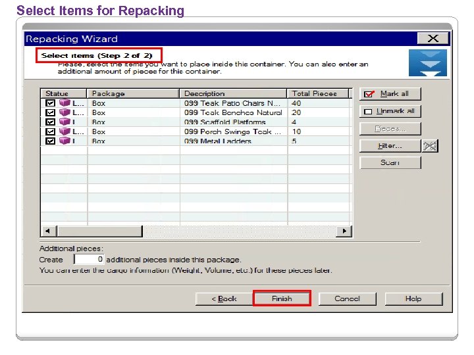
Task: Click the total pieces value 5
Action: [x=294, y=141]
